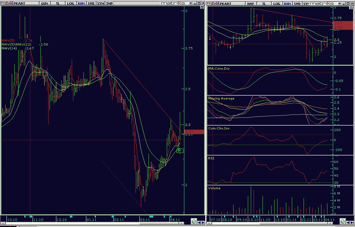
Task: Click the Volume panel title
Action: coord(214,188)
